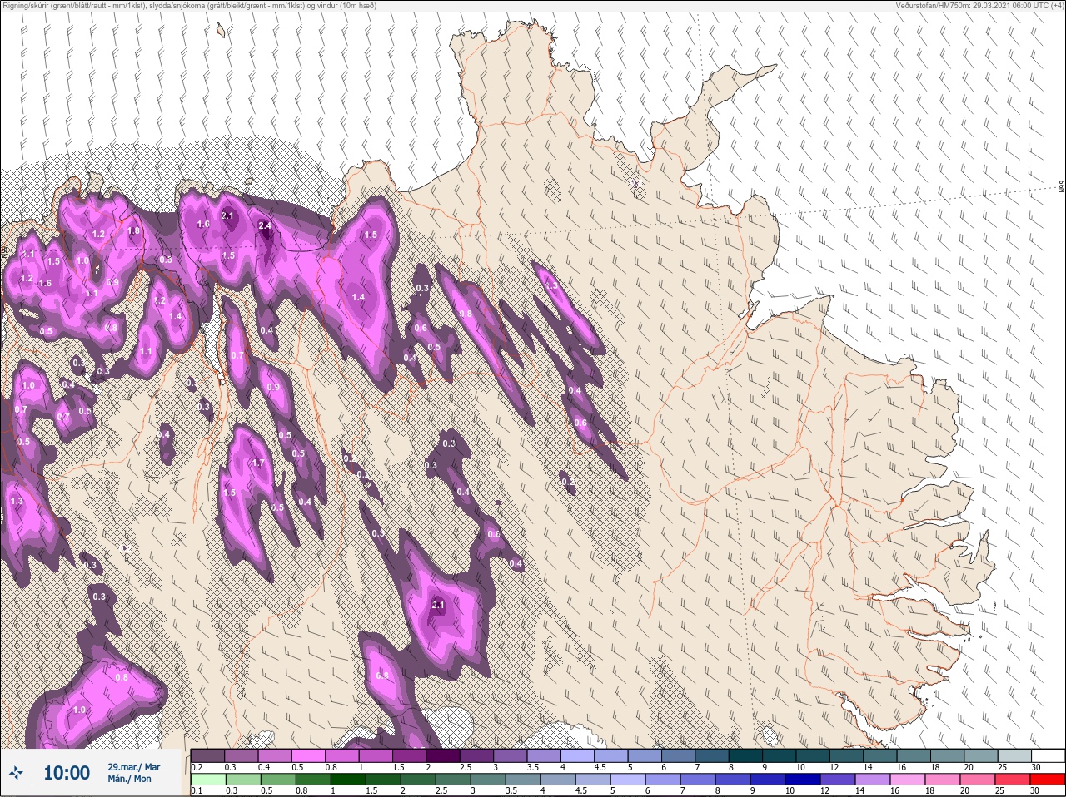Select the bright red lower legend swatch at 30
The width and height of the screenshot is (1066, 797).
click(1048, 780)
